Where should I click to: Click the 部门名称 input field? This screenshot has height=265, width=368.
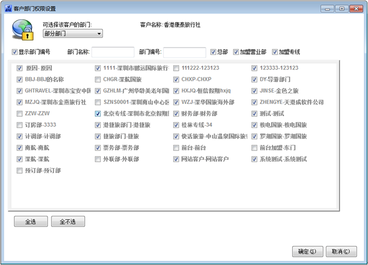pos(113,52)
